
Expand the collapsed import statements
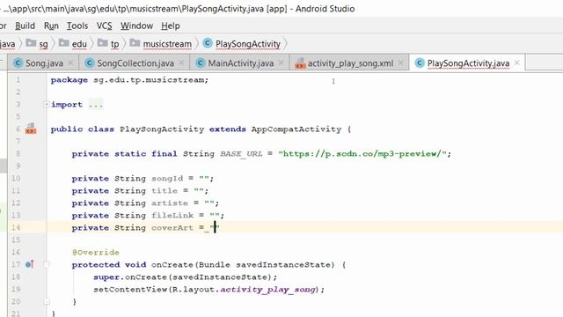tap(47, 104)
